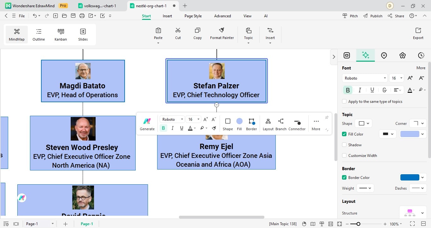Click the Undo arrow in the quick toolbar
Image resolution: width=431 pixels, height=228 pixels.
tap(35, 16)
